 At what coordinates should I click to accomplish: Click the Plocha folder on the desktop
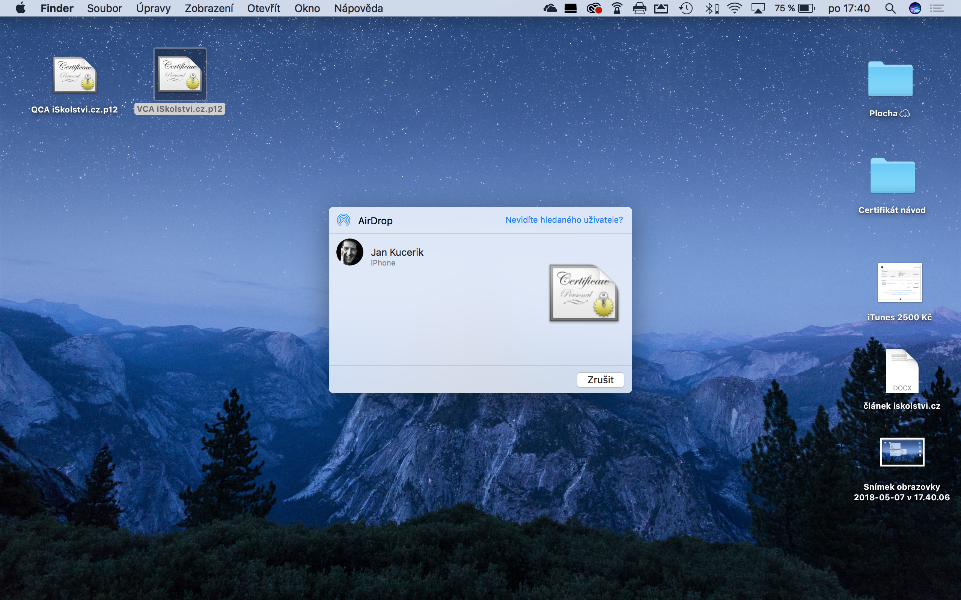click(890, 79)
